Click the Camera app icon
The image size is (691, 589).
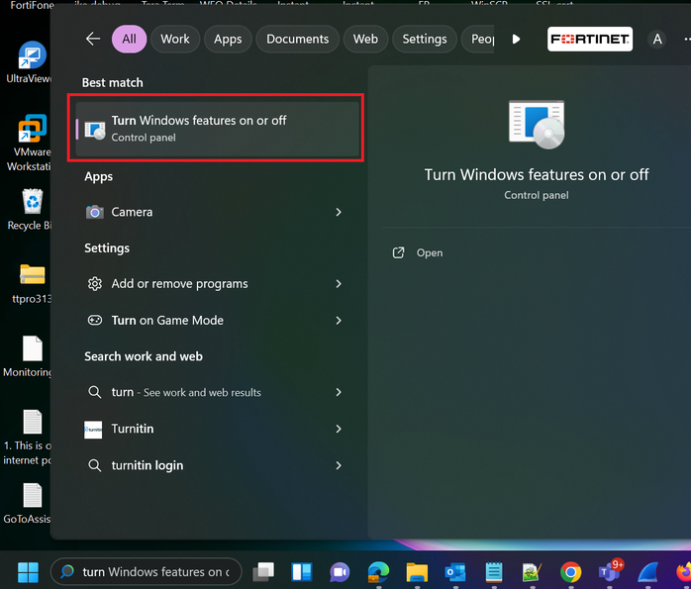[x=94, y=212]
